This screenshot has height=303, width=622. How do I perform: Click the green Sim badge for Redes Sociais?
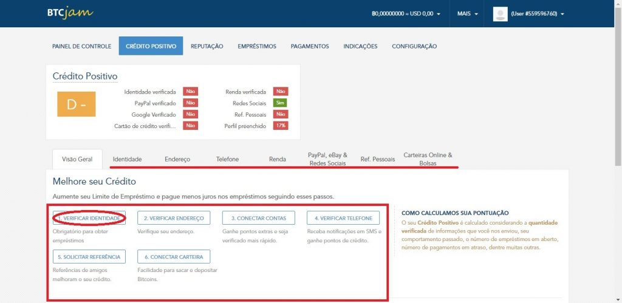tap(280, 103)
